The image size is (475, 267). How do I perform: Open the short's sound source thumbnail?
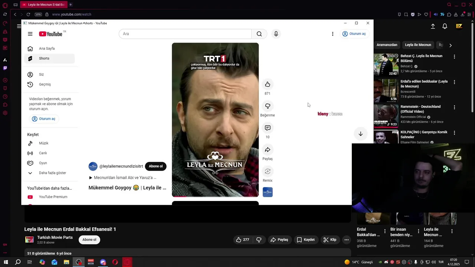(x=268, y=192)
